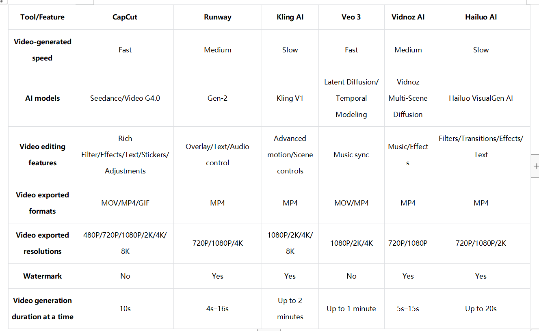539x331 pixels.
Task: Click the Seedance/Video G4.0 cell
Action: tap(125, 98)
